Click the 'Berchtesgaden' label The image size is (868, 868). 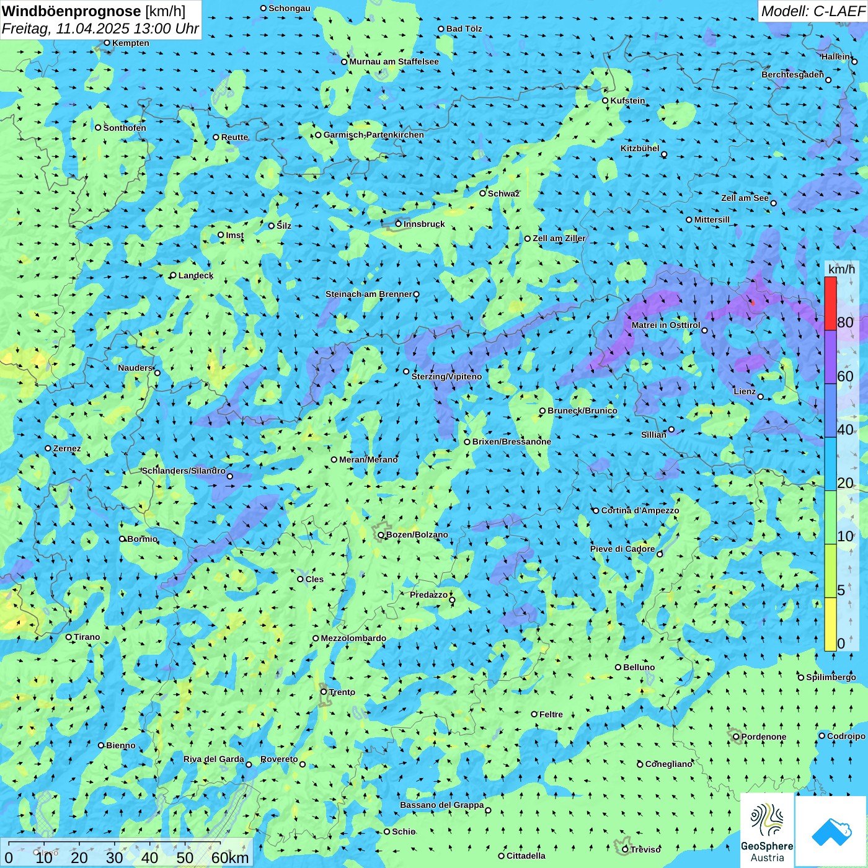[x=793, y=75]
